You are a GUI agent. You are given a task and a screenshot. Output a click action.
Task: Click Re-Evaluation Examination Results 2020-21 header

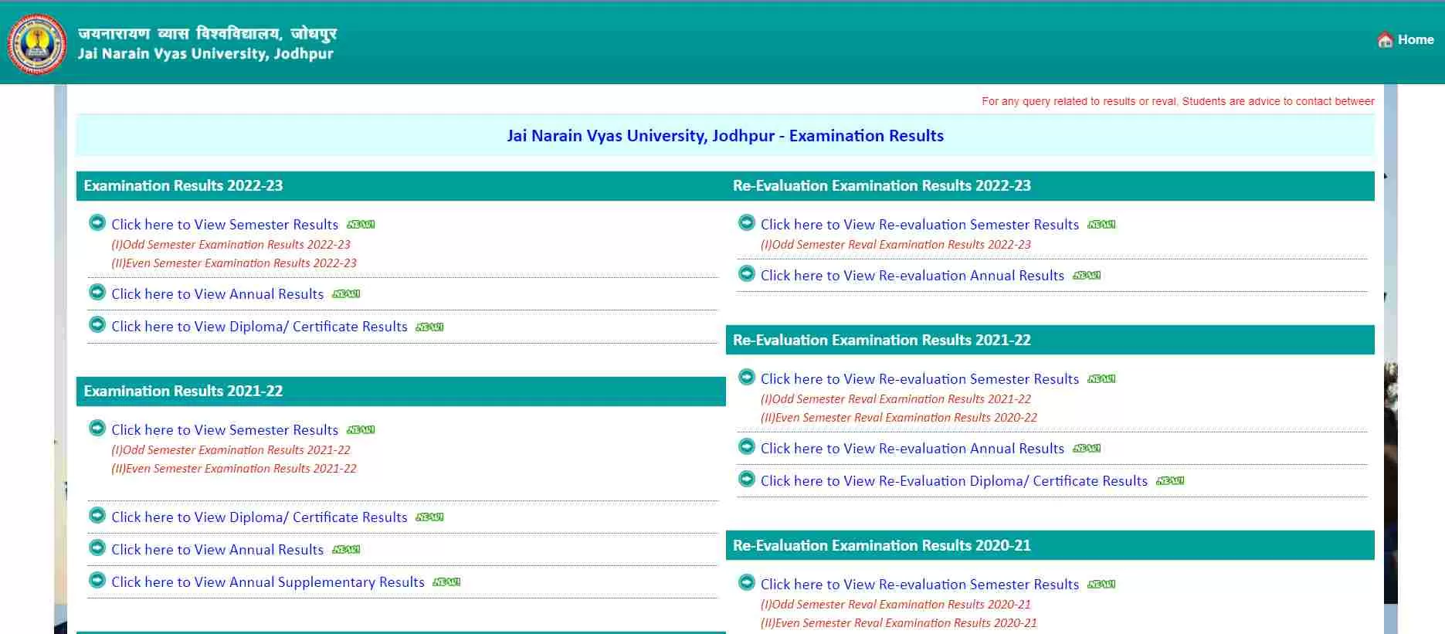(x=1050, y=546)
